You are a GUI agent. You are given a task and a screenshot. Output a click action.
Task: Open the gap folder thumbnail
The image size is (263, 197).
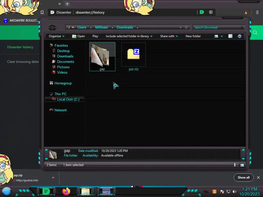102,57
